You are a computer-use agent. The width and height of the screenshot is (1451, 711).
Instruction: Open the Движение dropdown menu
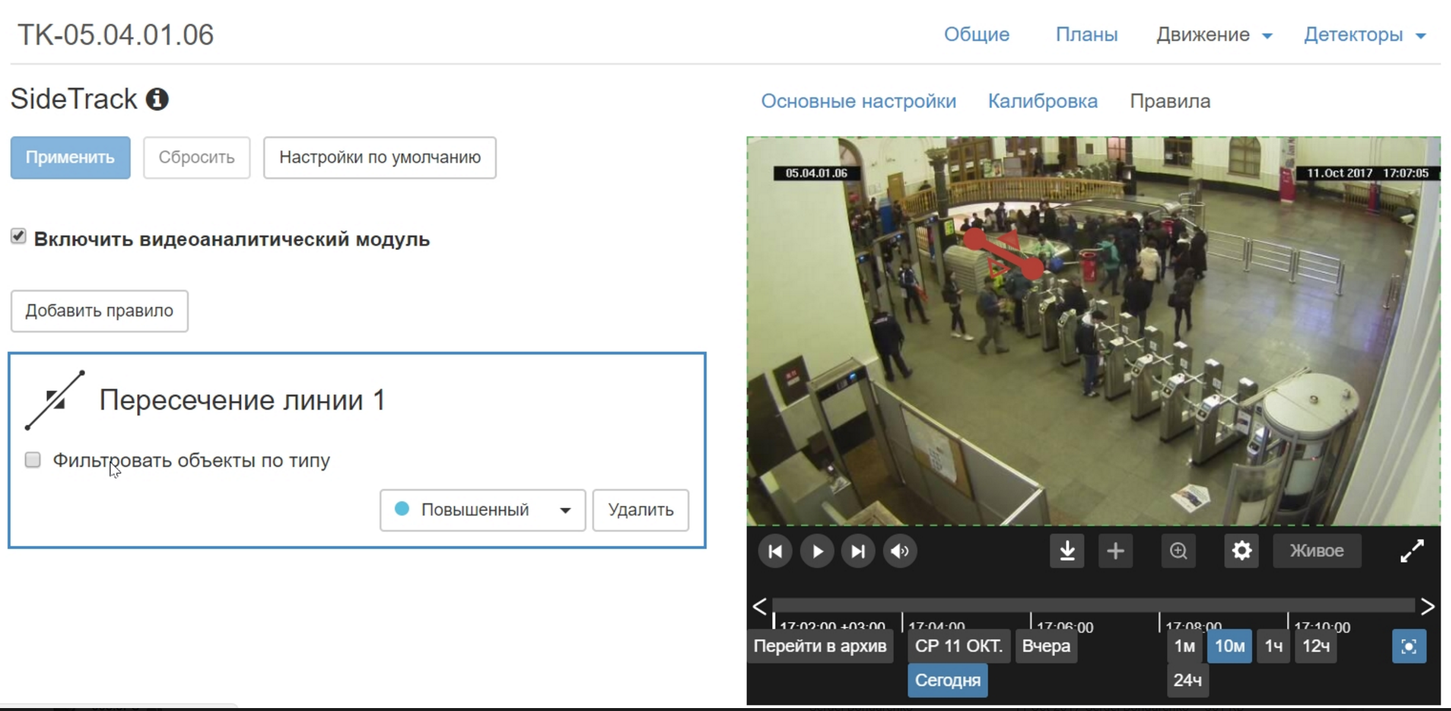click(1214, 34)
